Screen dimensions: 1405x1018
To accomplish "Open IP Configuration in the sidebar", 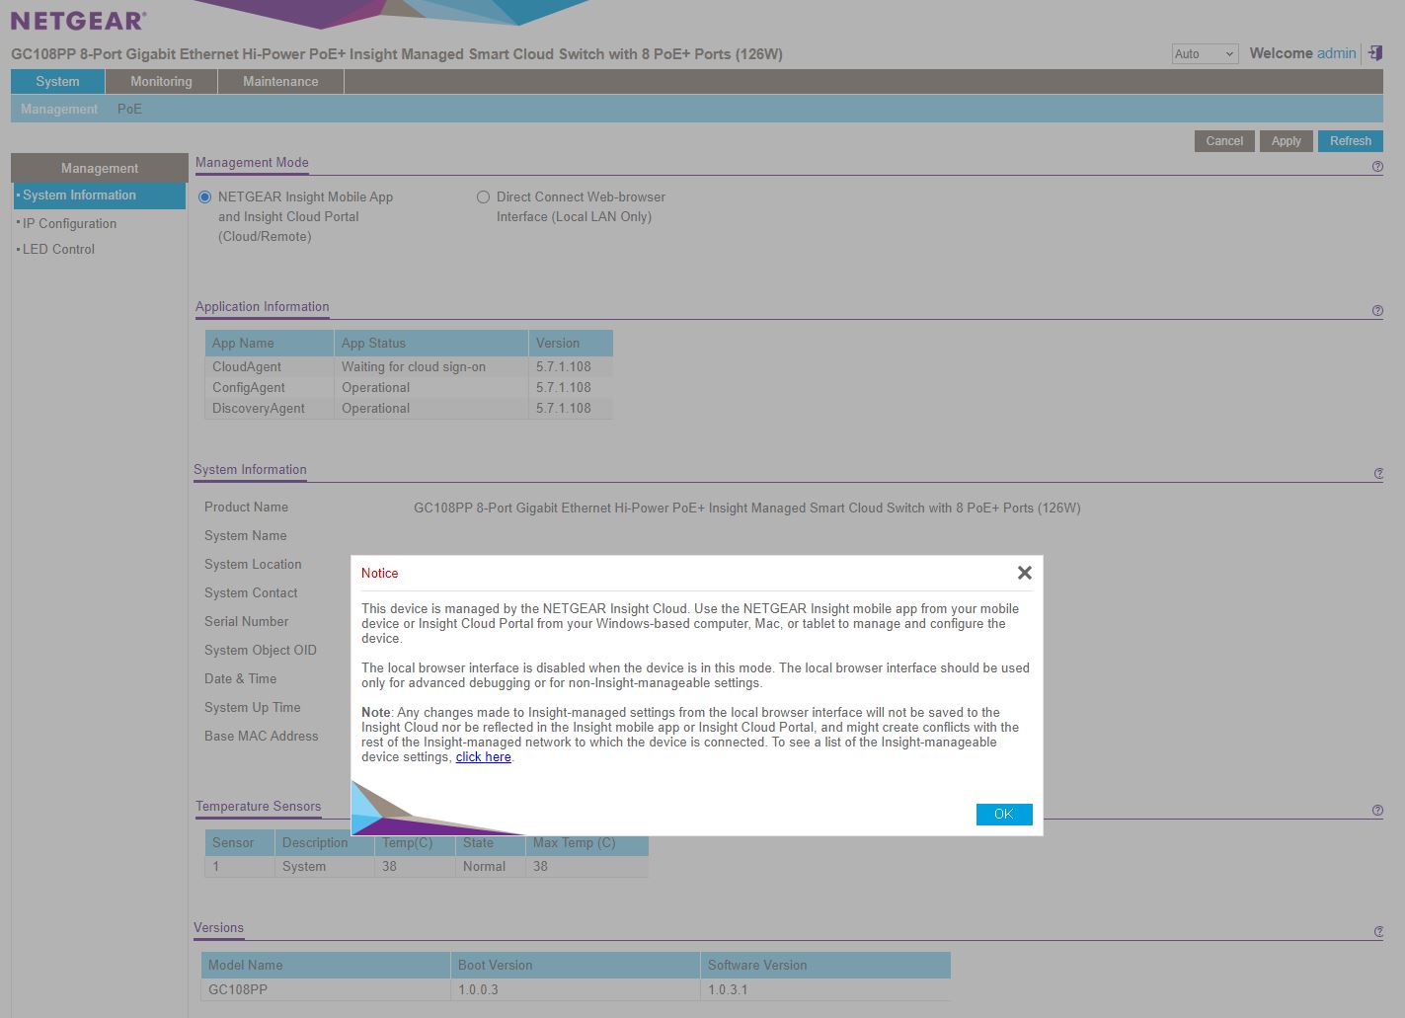I will click(69, 224).
